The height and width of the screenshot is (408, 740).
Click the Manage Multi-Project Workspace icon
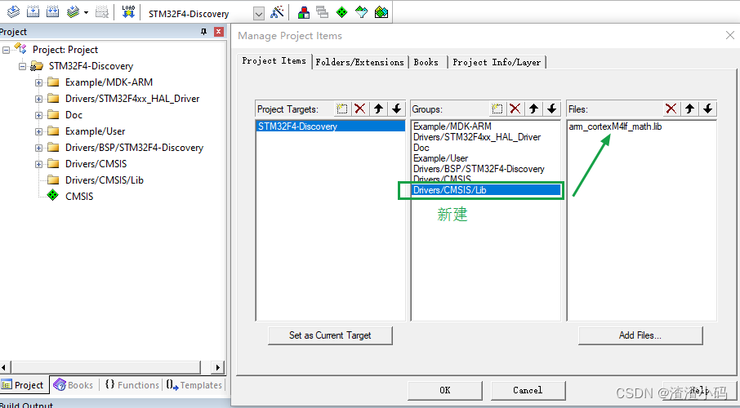(x=323, y=12)
